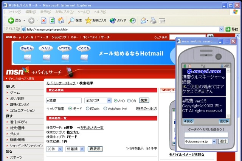The height and width of the screenshot is (161, 242).
Task: Open the 表示(V) menu
Action: coord(45,12)
